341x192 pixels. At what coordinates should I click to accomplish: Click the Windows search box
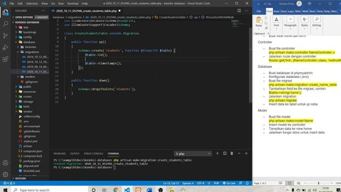point(49,190)
